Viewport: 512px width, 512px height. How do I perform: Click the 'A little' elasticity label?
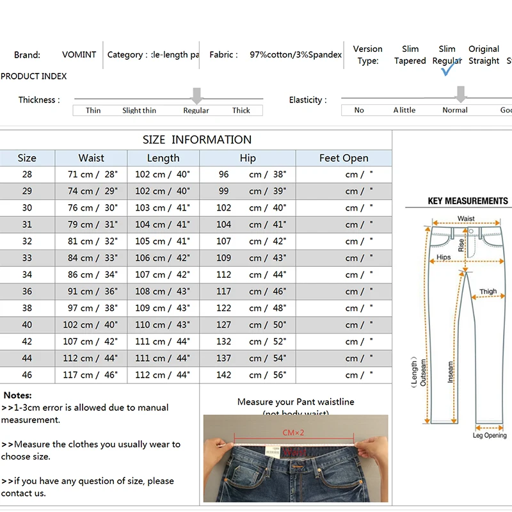click(404, 110)
